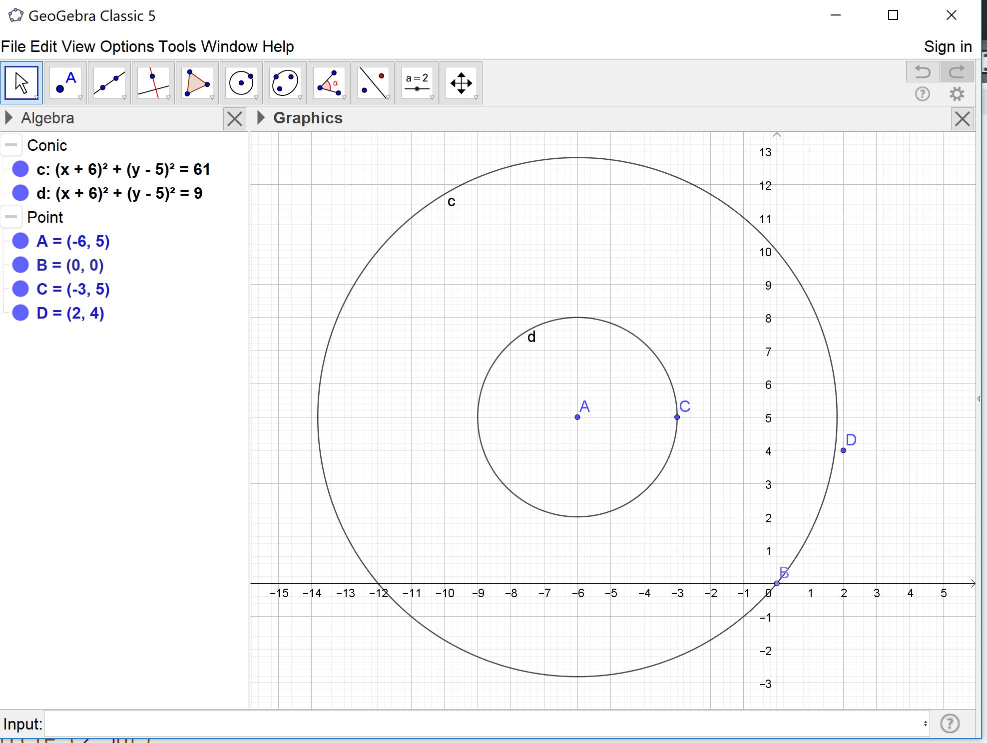Pick the Polygon tool

pos(197,83)
